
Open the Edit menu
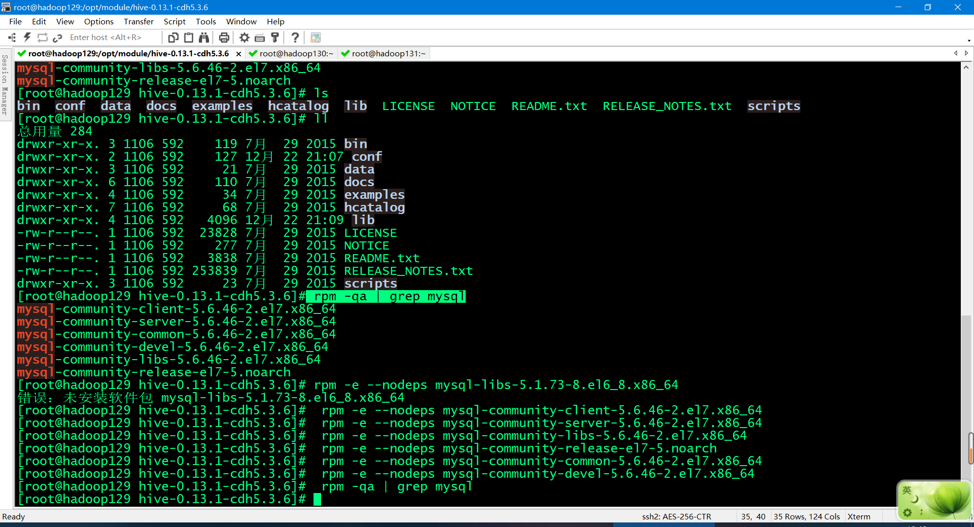coord(39,21)
